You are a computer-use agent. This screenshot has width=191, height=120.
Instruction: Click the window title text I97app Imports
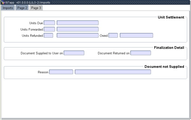point(28,3)
